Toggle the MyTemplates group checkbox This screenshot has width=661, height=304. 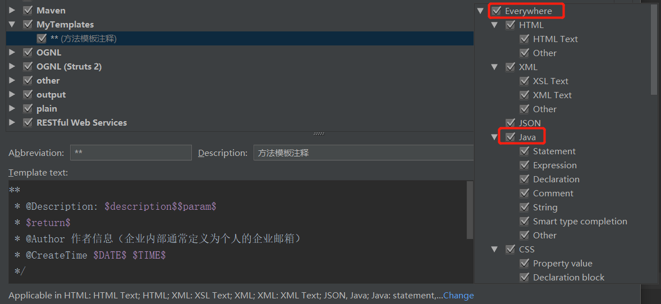[28, 25]
